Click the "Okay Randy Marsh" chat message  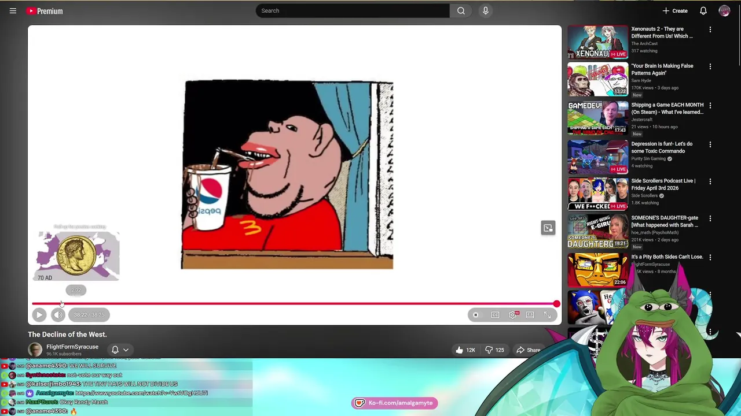(x=83, y=402)
